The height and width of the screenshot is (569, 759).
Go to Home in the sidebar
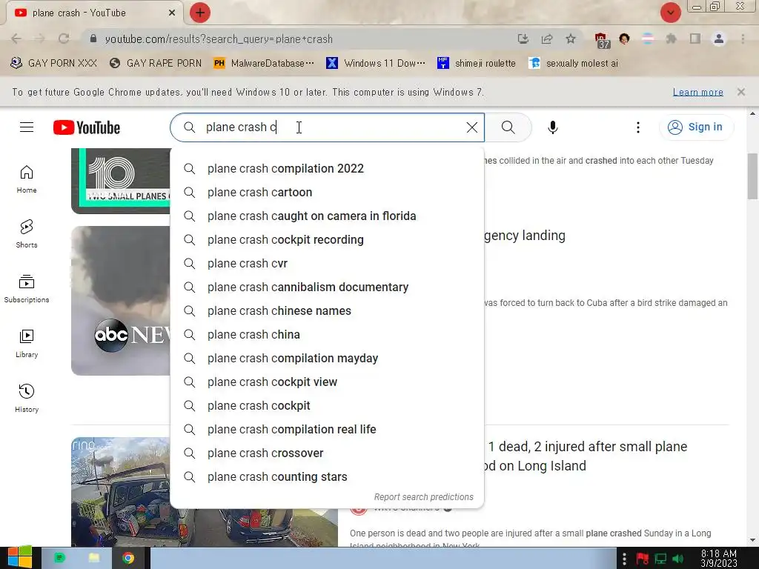point(27,179)
